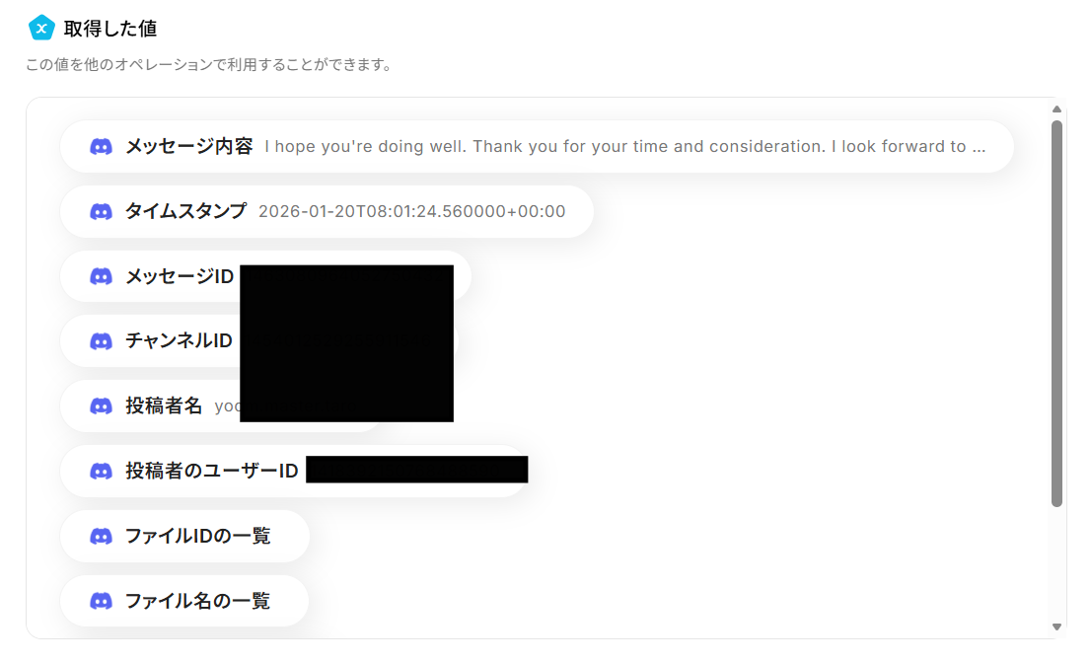1090x663 pixels.
Task: Click the Discord icon beside メッセージID
Action: (x=101, y=276)
